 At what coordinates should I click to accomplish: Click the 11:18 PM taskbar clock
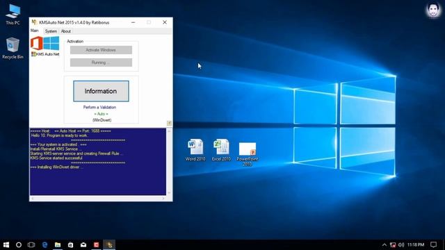point(416,244)
